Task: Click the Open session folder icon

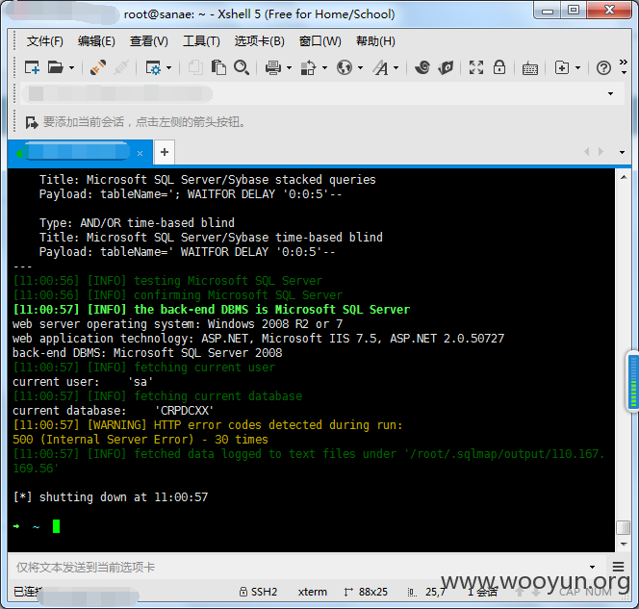Action: click(x=56, y=67)
